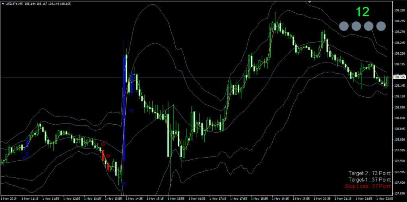The width and height of the screenshot is (407, 202).
Task: Click the lower red circle signal marker
Action: coord(108,156)
